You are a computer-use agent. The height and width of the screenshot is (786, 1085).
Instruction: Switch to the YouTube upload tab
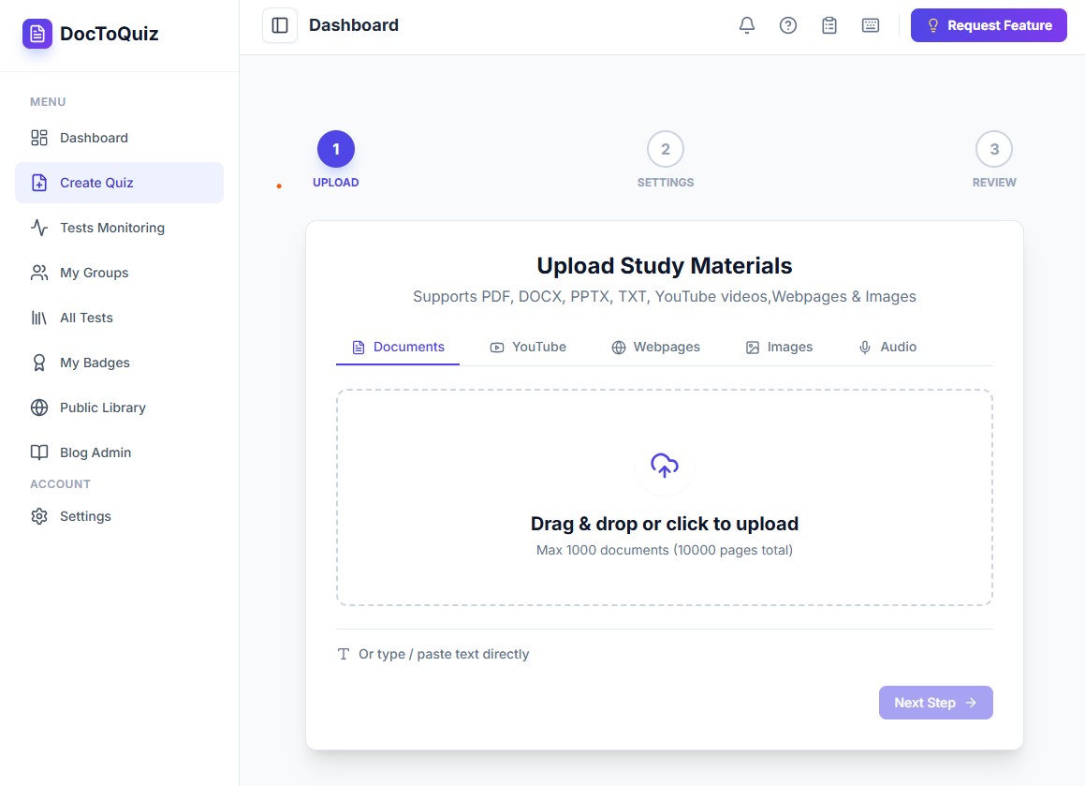click(x=528, y=347)
